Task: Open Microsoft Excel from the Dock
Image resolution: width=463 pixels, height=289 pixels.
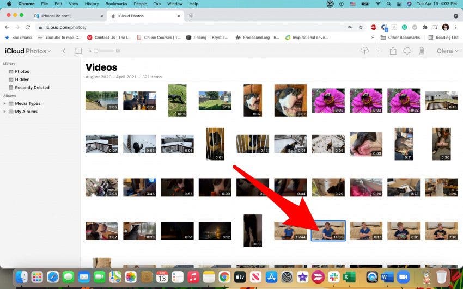Action: click(349, 277)
